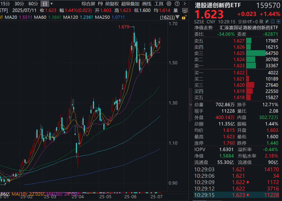Click the WP monitor icon beside 量
The height and width of the screenshot is (201, 282).
(x=185, y=10)
